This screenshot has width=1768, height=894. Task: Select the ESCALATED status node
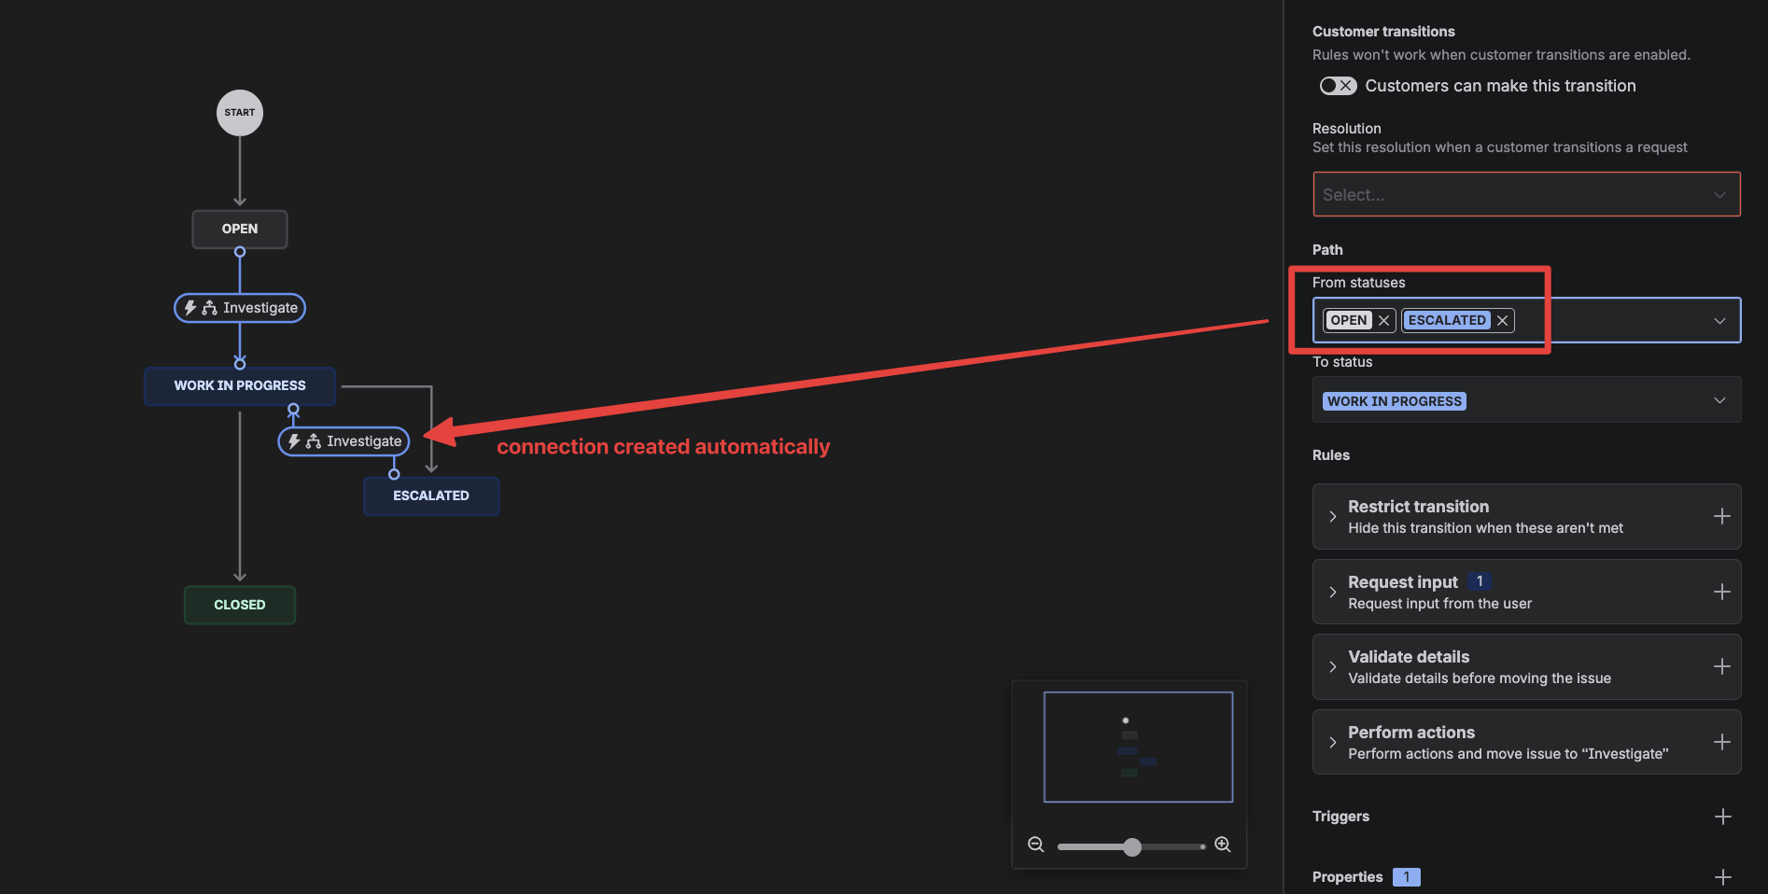(430, 496)
